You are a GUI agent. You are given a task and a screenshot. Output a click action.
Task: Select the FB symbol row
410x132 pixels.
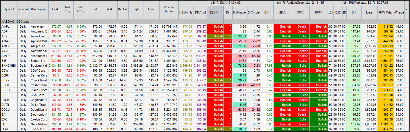pyautogui.click(x=3, y=124)
